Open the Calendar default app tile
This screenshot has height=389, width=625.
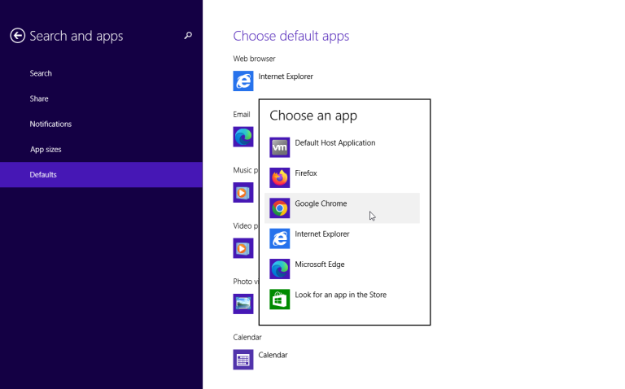[x=243, y=359]
